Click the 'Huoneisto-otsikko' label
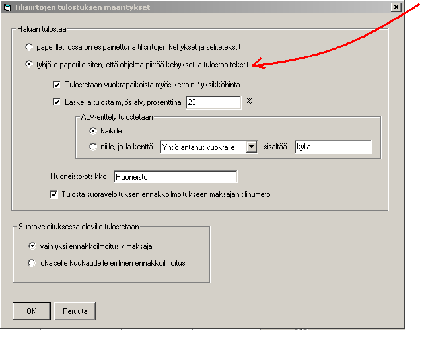This screenshot has height=339, width=424. 79,176
